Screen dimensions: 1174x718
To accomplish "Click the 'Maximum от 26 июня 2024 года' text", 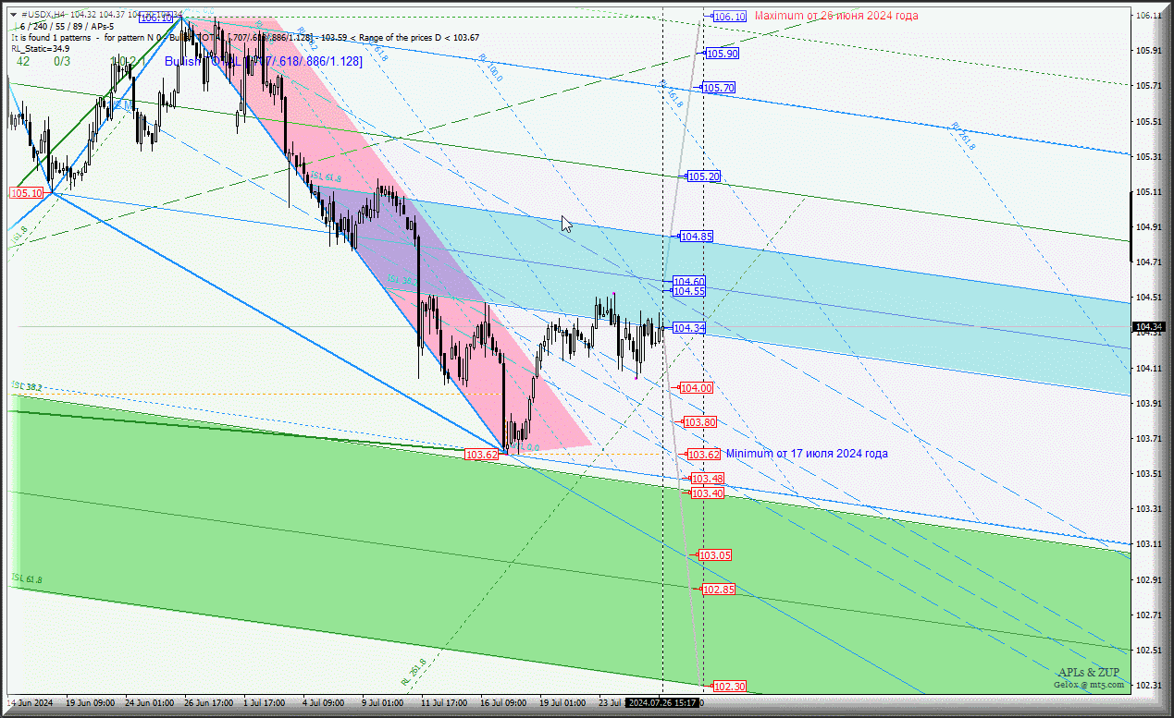I will (835, 16).
